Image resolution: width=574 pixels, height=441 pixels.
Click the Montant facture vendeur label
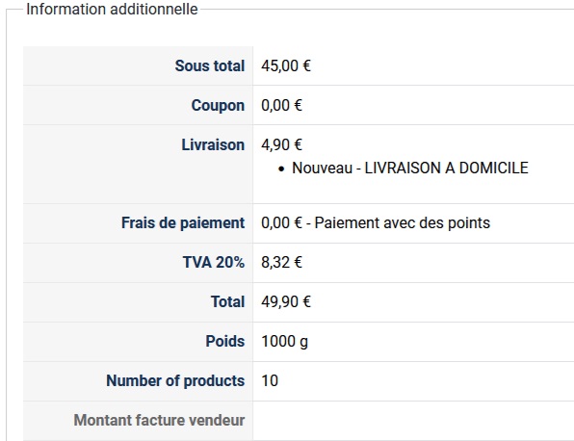click(x=159, y=420)
